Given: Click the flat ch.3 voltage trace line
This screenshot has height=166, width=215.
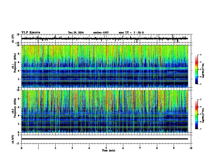Looking at the screenshot, I should pos(105,139).
